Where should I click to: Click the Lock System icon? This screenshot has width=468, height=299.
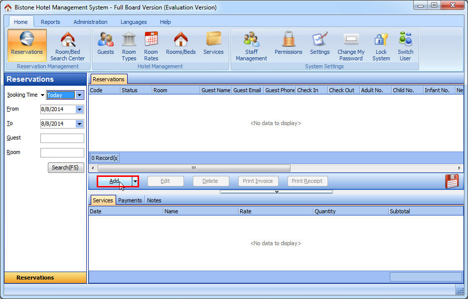[x=381, y=45]
